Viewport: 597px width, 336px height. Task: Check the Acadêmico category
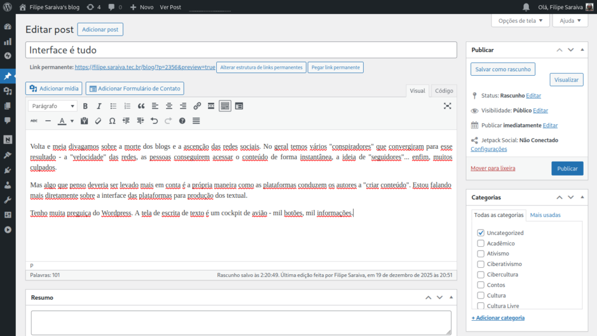481,243
